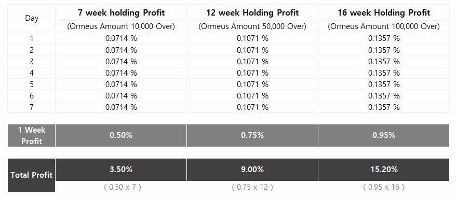Select the 12 week Holding Profit header
The width and height of the screenshot is (457, 199).
click(x=252, y=13)
